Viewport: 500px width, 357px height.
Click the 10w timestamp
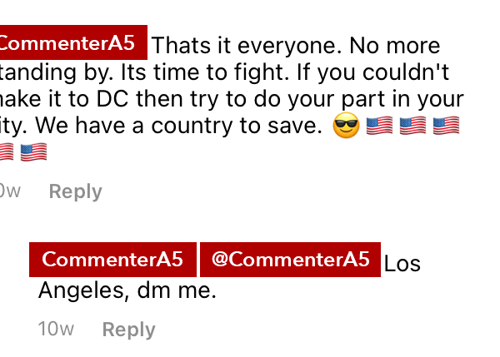coord(56,329)
